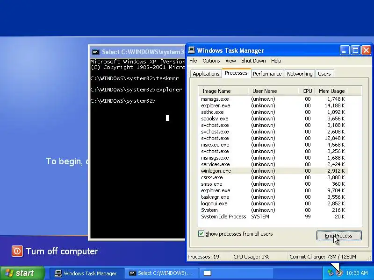
Task: Sort by the User Name column header
Action: [x=273, y=91]
